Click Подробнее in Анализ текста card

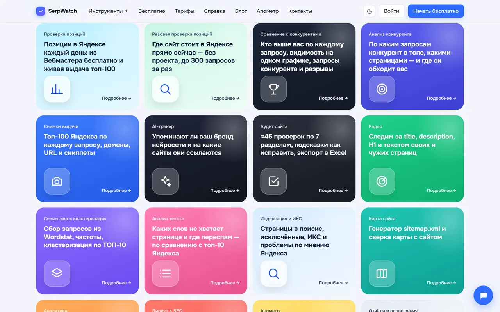tap(225, 283)
